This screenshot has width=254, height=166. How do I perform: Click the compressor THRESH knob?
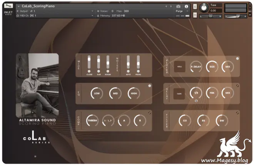tap(92, 121)
